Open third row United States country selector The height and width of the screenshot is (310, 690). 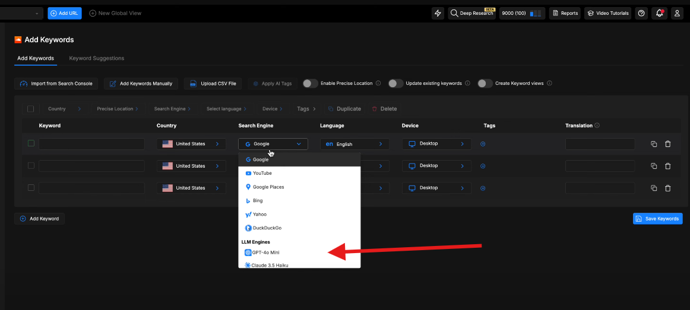click(191, 188)
